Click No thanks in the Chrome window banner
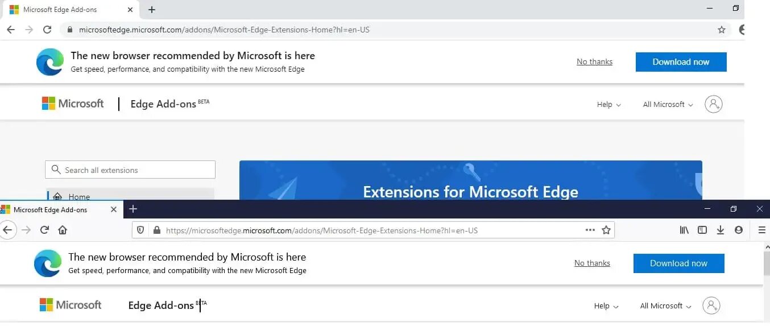770x326 pixels. pyautogui.click(x=594, y=61)
